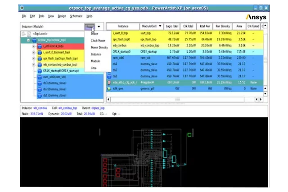The image size is (288, 192).
Task: Expand the wb_conbus(wb_conbus_top) tree node
Action: [x=34, y=65]
